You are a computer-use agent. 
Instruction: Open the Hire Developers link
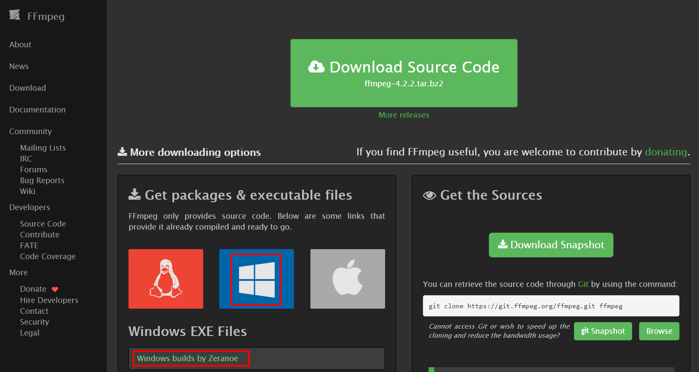tap(49, 300)
